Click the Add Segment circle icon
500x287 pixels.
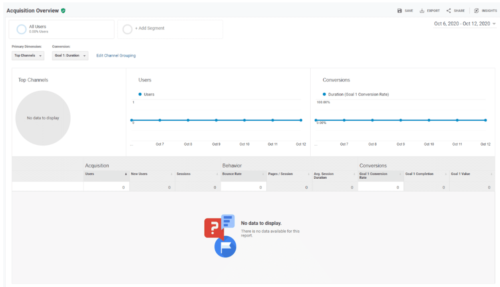[x=127, y=29]
